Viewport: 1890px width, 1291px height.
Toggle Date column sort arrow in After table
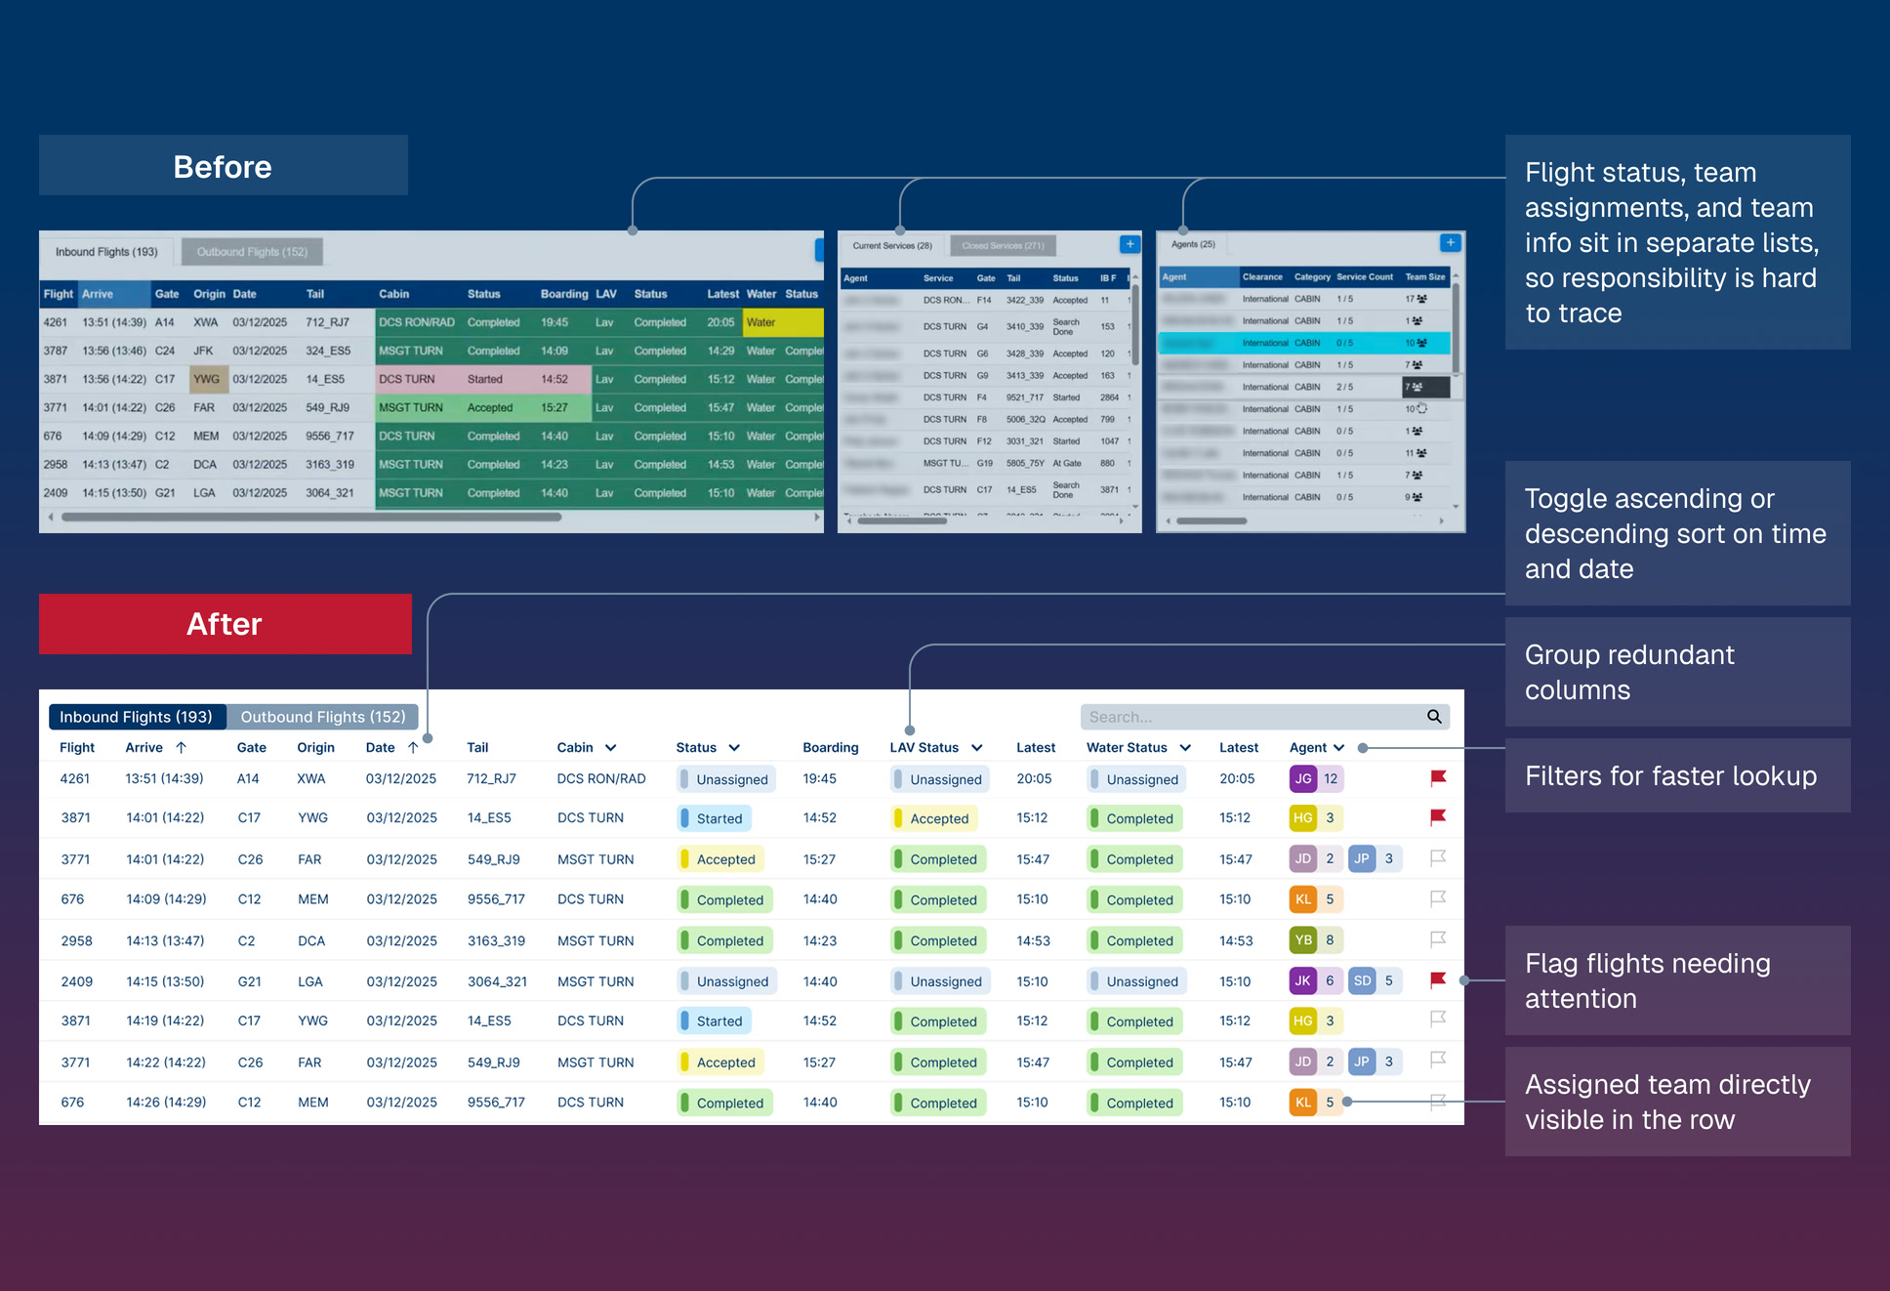pos(413,747)
